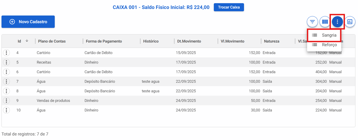Open the chart report icon button
The width and height of the screenshot is (358, 140).
(350, 22)
